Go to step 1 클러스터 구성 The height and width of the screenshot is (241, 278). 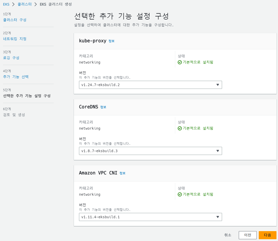(x=15, y=20)
